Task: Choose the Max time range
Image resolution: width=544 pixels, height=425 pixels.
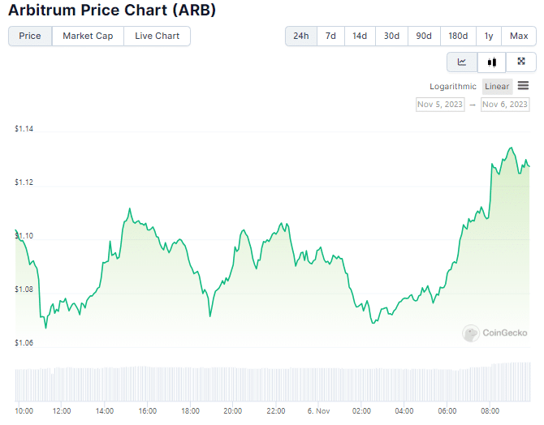Action: point(519,36)
